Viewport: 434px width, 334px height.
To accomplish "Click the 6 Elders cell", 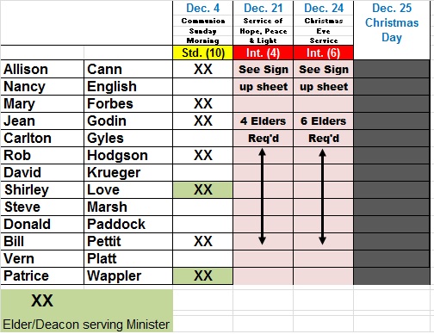I will click(x=323, y=121).
